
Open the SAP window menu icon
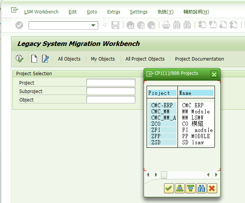(15, 10)
